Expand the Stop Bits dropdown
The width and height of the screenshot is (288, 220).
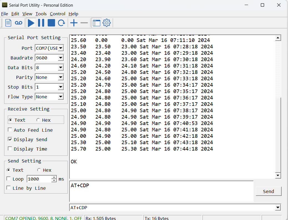tap(61, 87)
